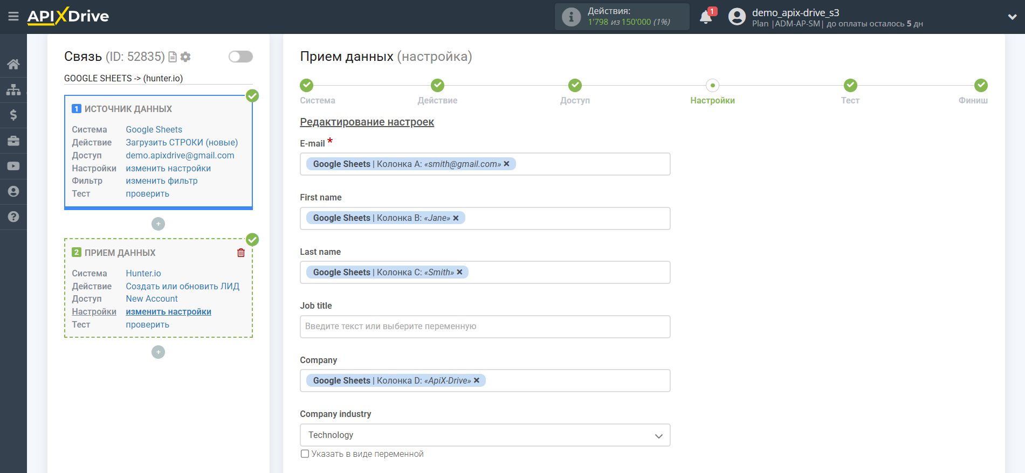This screenshot has height=473, width=1025.
Task: Open New Account access link
Action: (x=152, y=298)
